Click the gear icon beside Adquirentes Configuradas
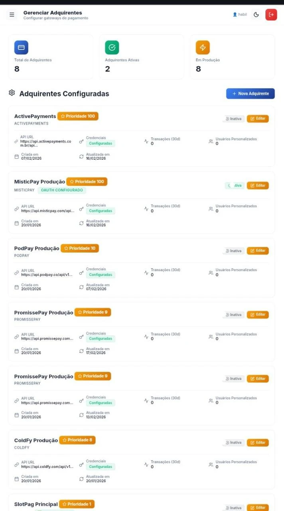The width and height of the screenshot is (284, 511). 12,93
